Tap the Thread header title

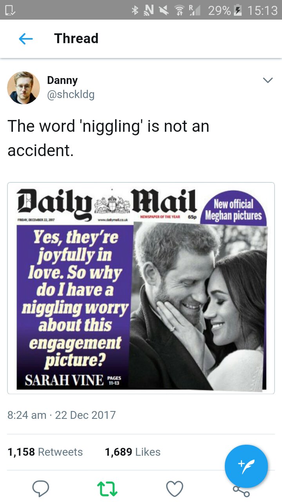(76, 38)
